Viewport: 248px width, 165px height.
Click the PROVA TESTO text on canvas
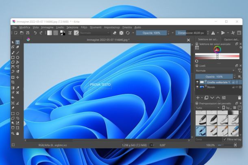100,85
